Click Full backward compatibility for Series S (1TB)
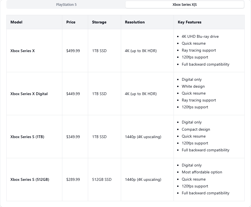The width and height of the screenshot is (251, 207). click(x=205, y=150)
